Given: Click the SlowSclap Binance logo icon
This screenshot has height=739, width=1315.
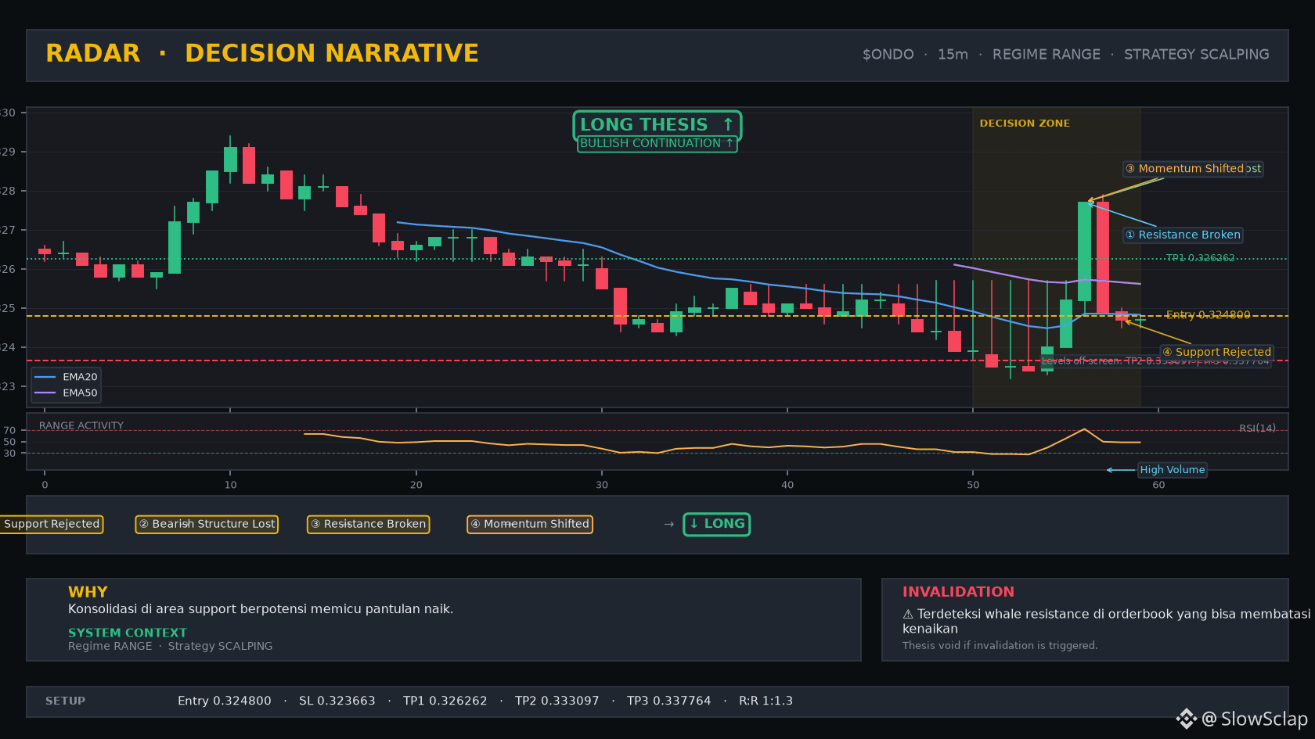Looking at the screenshot, I should pos(1187,719).
